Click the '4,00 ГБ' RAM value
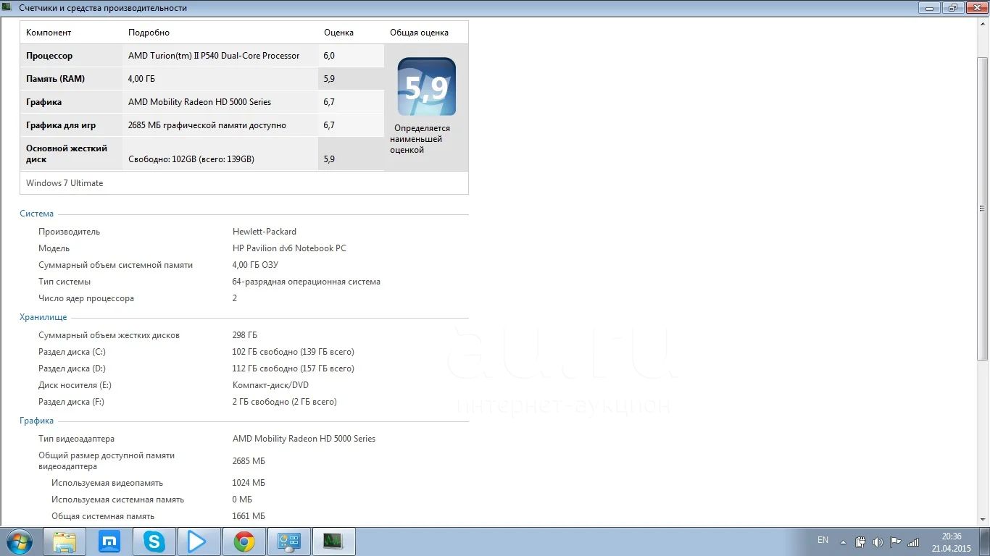 [x=141, y=79]
